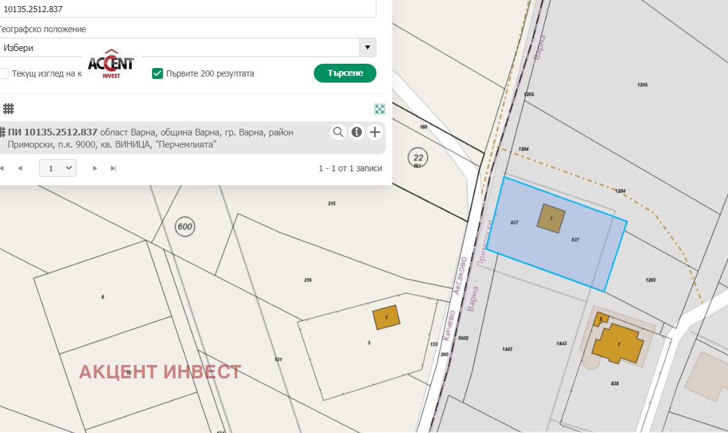Click the grid icon above the results
This screenshot has width=728, height=433.
click(9, 109)
